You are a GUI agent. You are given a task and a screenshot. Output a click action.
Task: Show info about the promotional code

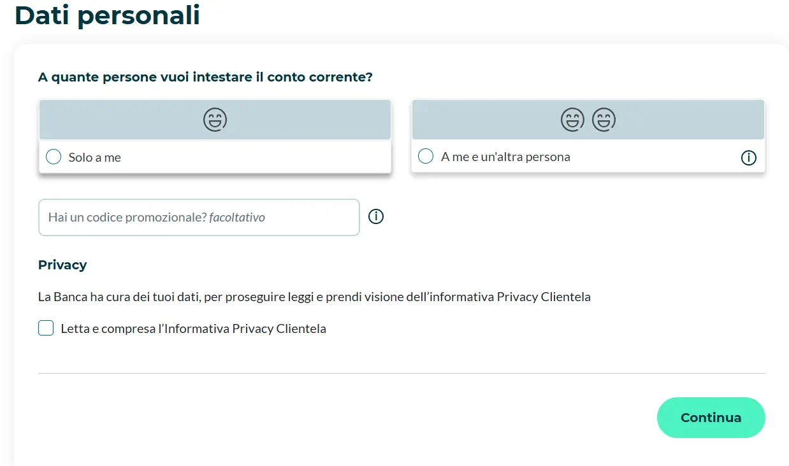tap(376, 217)
